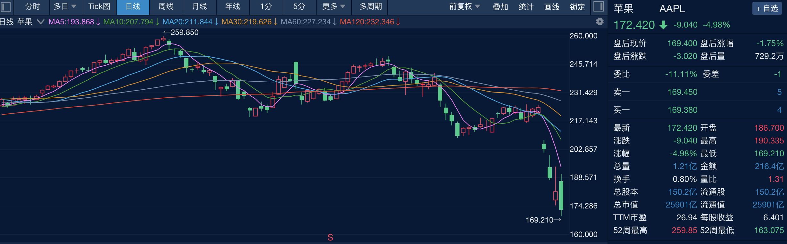Expand the 多日 dropdown
The width and height of the screenshot is (787, 244).
65,7
